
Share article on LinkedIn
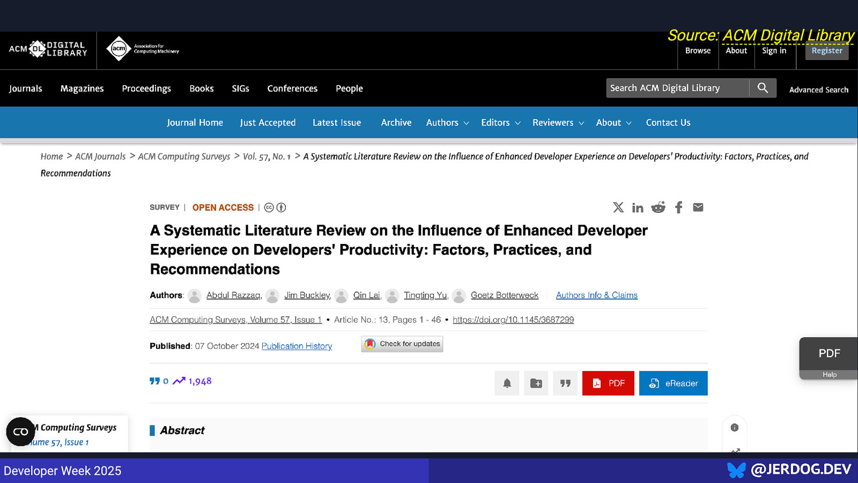pyautogui.click(x=638, y=207)
